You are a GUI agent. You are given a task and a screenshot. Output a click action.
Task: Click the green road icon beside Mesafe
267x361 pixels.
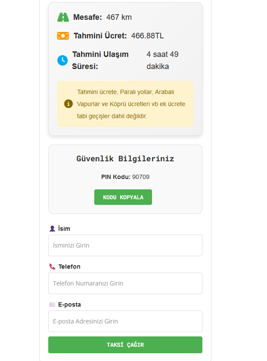63,17
